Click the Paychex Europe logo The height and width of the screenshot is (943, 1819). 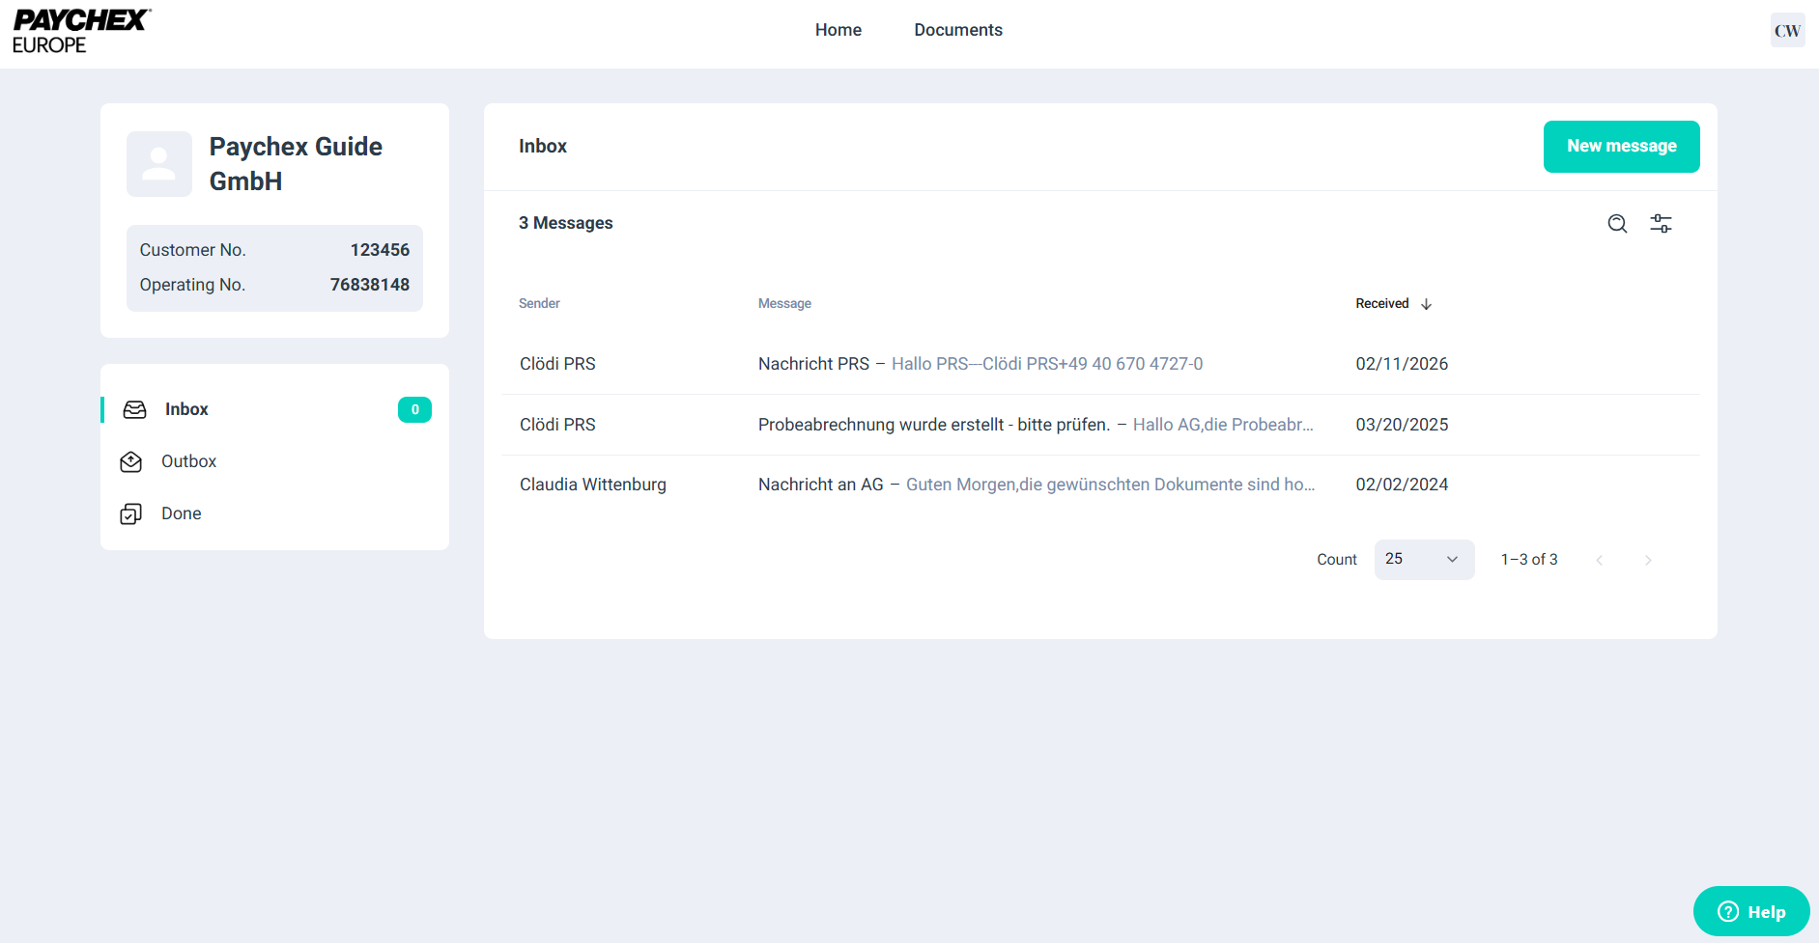tap(81, 31)
